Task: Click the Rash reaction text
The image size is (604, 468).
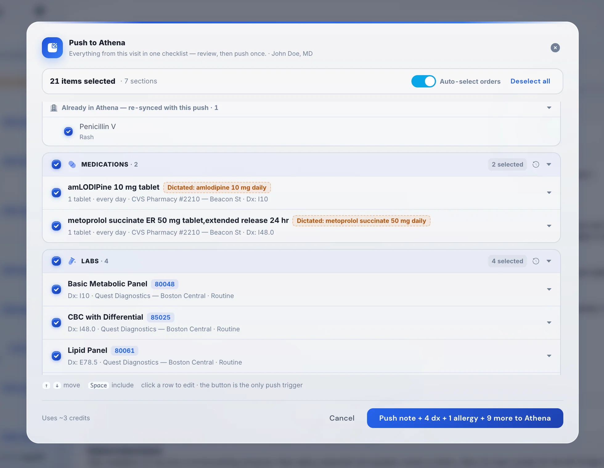Action: click(87, 137)
